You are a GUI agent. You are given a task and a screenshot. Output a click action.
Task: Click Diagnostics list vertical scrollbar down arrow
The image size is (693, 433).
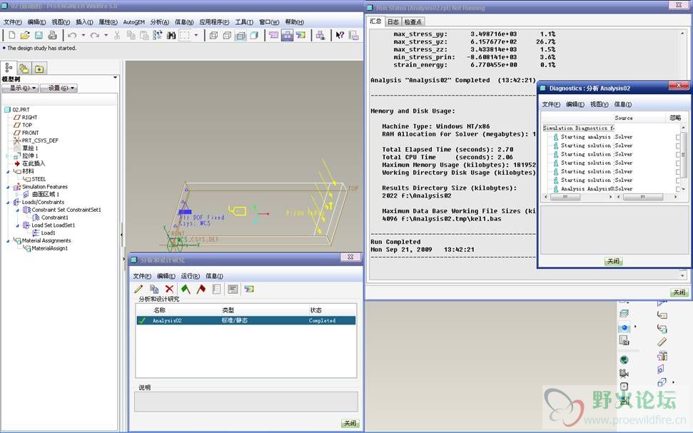pos(683,189)
